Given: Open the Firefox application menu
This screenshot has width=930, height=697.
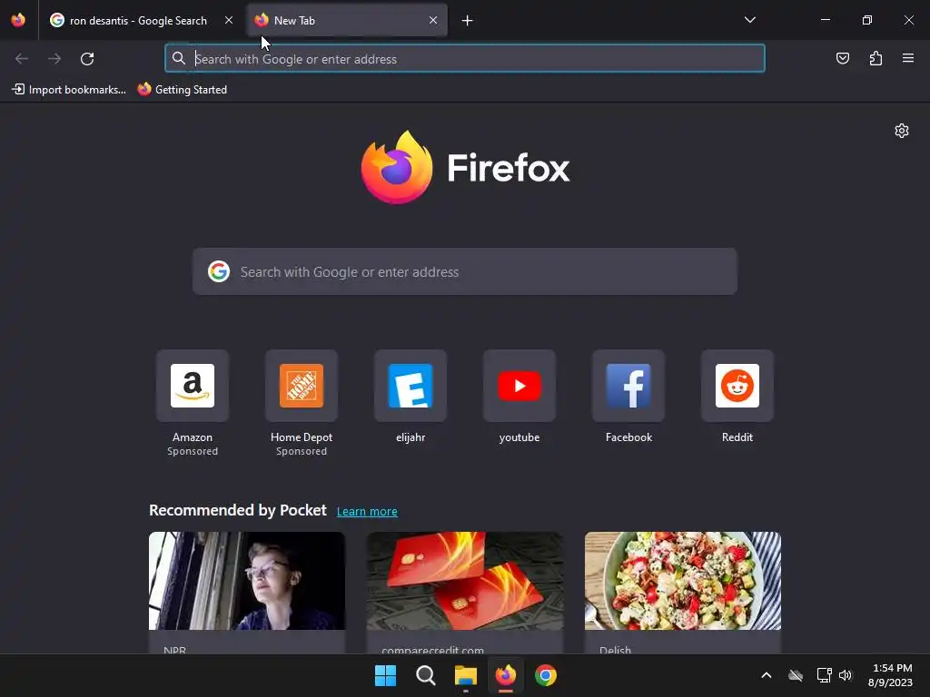Looking at the screenshot, I should tap(908, 58).
